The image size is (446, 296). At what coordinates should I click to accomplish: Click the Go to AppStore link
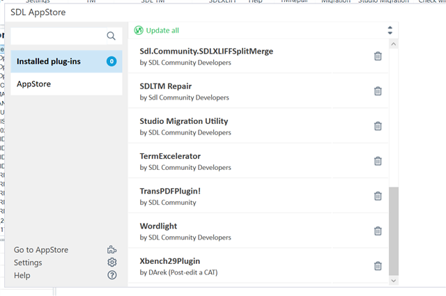coord(41,249)
